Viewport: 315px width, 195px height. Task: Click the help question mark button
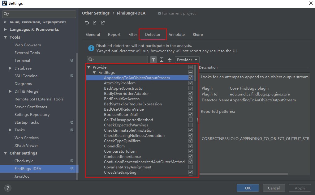coord(8,188)
